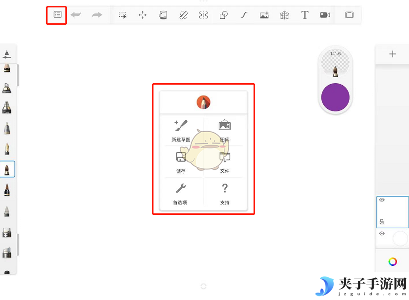The image size is (409, 300).
Task: Open the Perspective Guides grid tool
Action: [x=284, y=15]
